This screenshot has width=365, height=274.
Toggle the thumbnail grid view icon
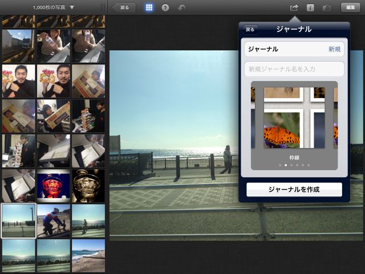click(149, 7)
